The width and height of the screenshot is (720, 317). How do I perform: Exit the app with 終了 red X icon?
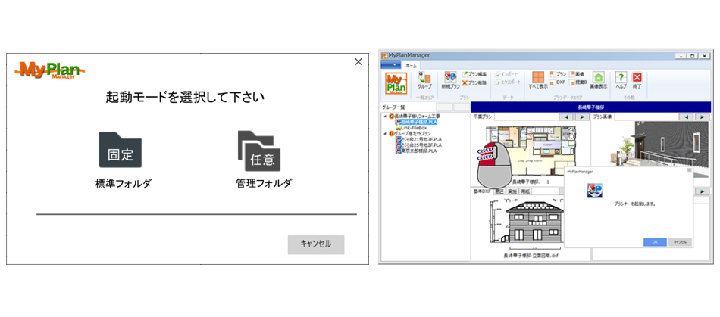coord(637,79)
